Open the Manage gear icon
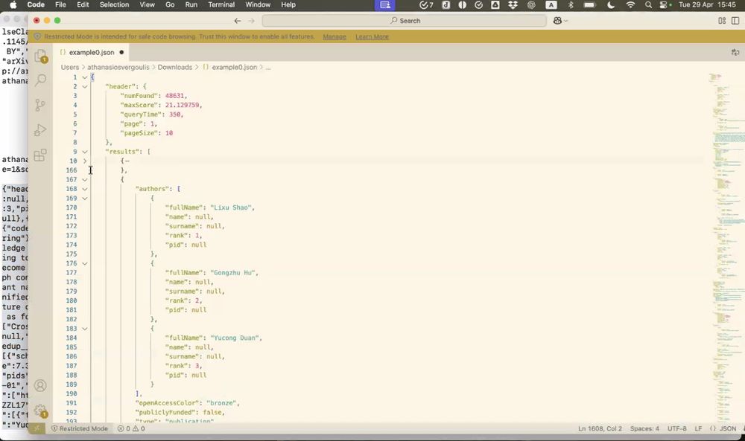Image resolution: width=745 pixels, height=441 pixels. tap(40, 410)
